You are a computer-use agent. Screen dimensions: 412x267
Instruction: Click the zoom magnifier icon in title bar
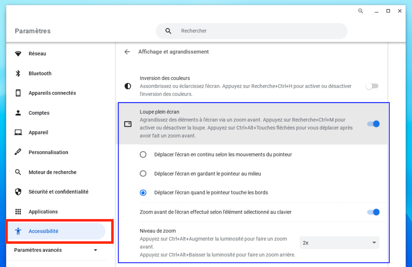coord(361,11)
